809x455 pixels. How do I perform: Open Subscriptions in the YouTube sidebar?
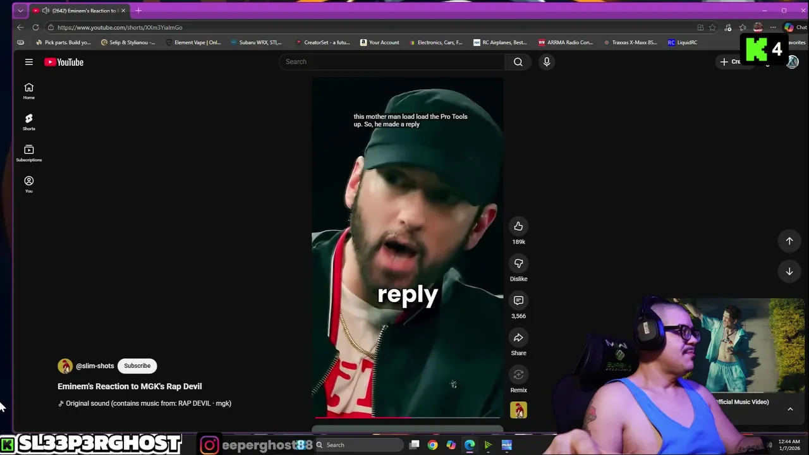[x=28, y=153]
